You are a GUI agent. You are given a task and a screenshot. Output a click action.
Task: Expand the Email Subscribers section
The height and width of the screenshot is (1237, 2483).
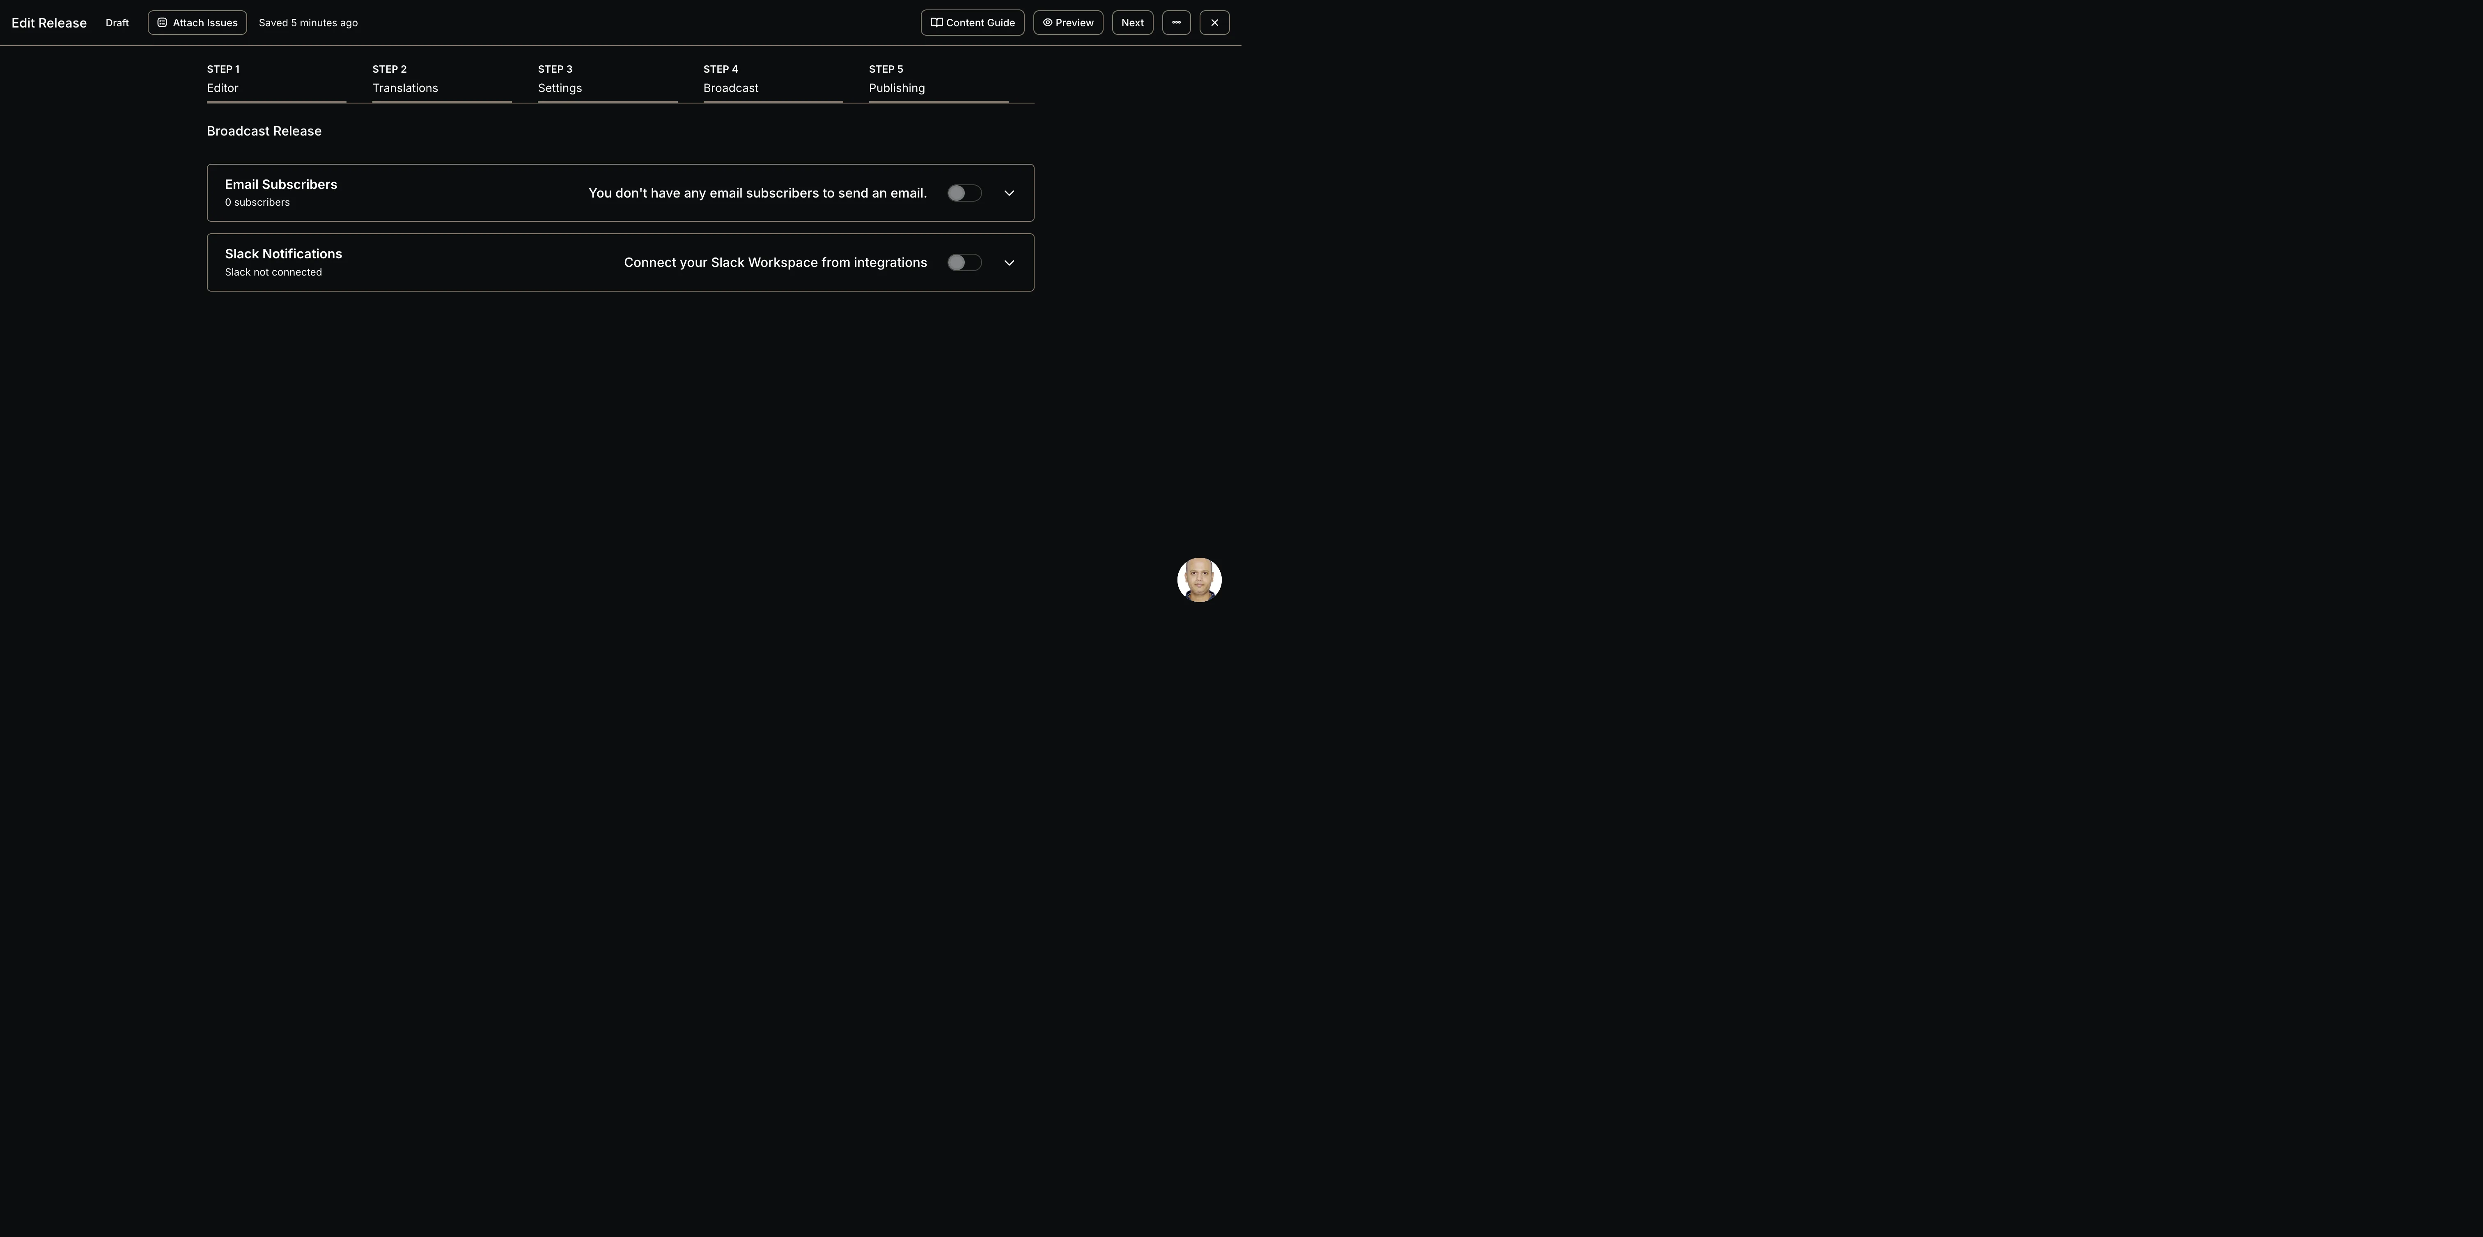1009,193
